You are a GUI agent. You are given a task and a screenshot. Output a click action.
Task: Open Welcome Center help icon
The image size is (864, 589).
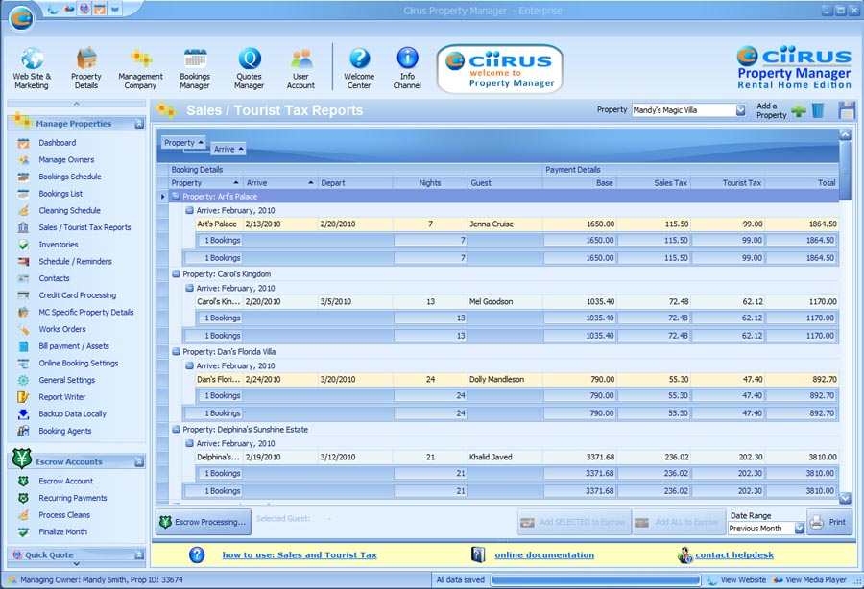pyautogui.click(x=359, y=69)
